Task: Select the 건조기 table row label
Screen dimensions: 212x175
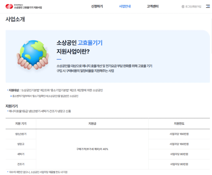Action: click(x=21, y=164)
